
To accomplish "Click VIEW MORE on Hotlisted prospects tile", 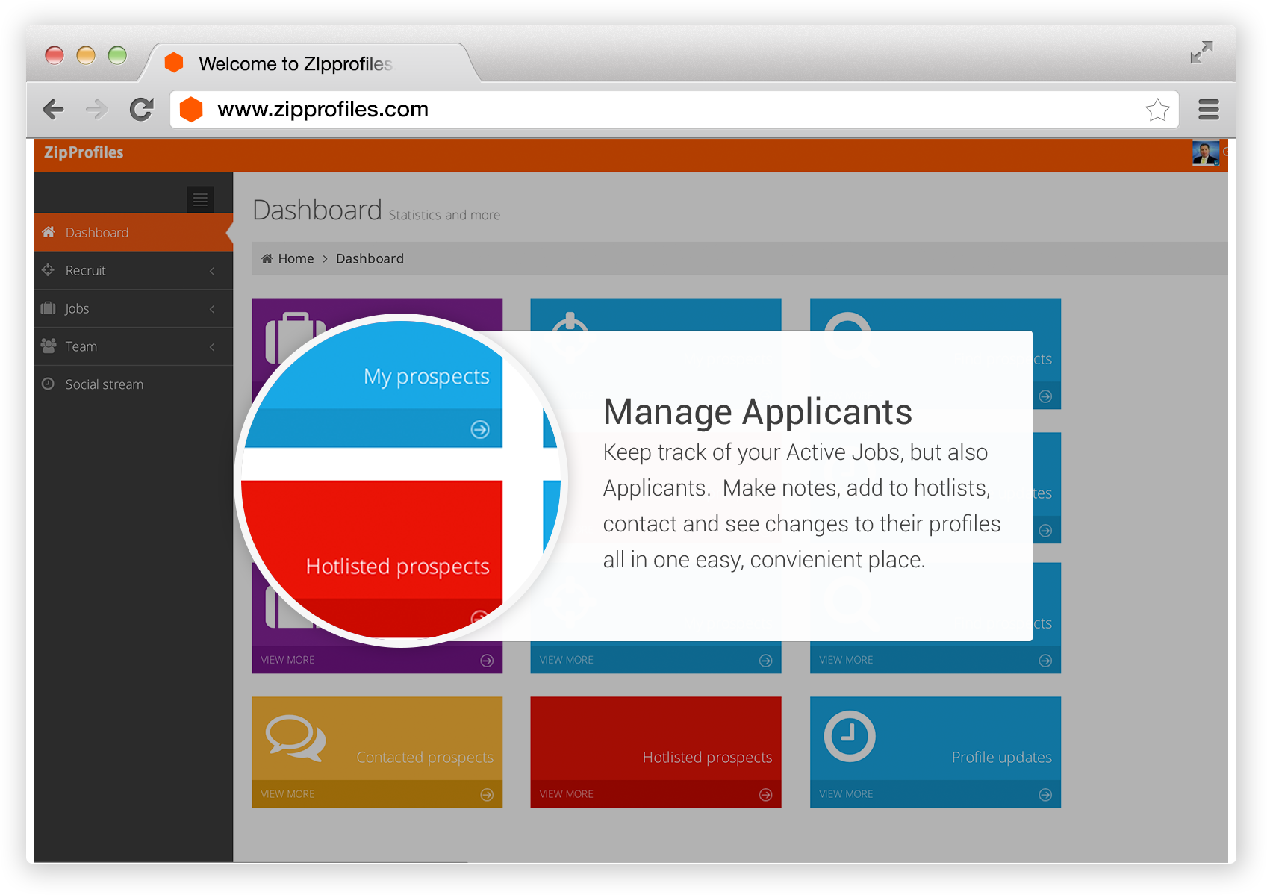I will tap(567, 793).
